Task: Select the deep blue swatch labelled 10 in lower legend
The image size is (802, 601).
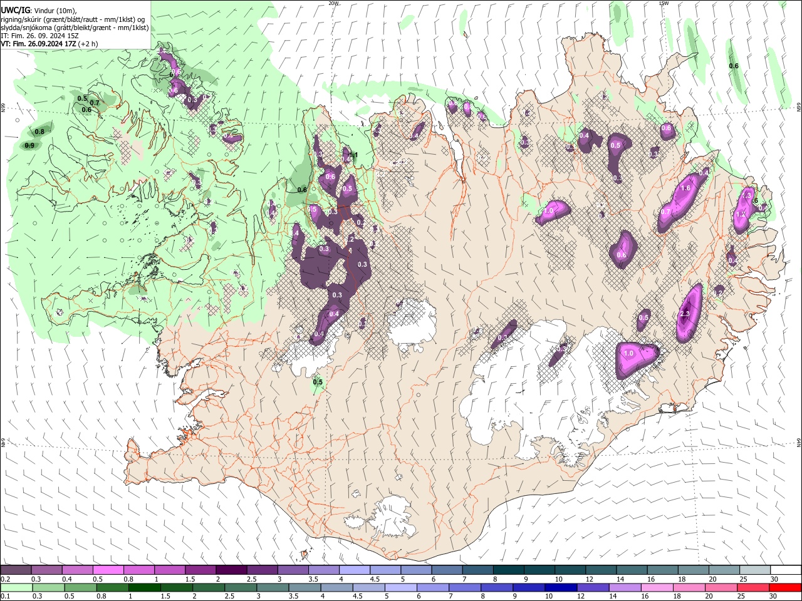Action: (x=560, y=587)
